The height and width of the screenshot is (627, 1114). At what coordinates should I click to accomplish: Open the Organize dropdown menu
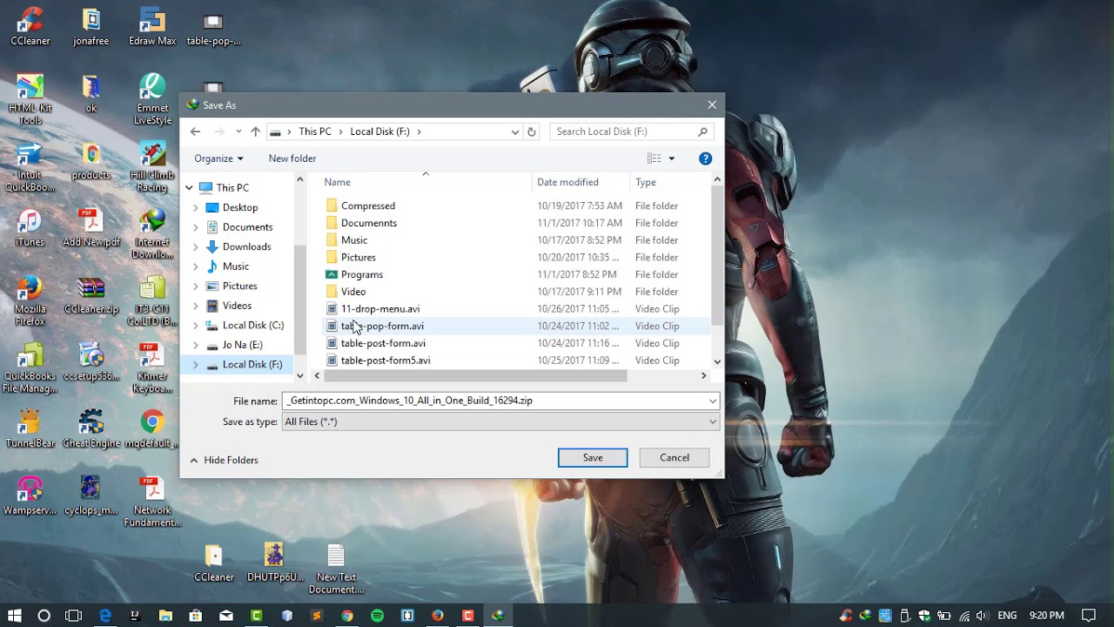click(218, 158)
